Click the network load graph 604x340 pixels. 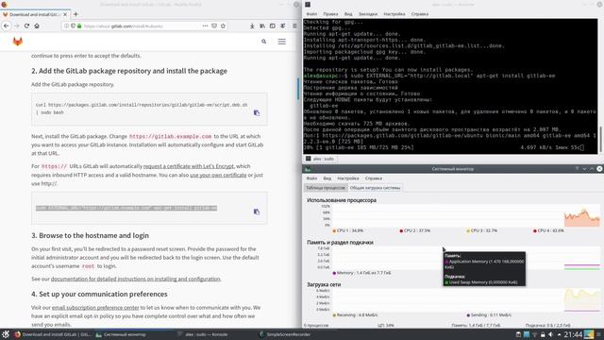tap(465, 300)
